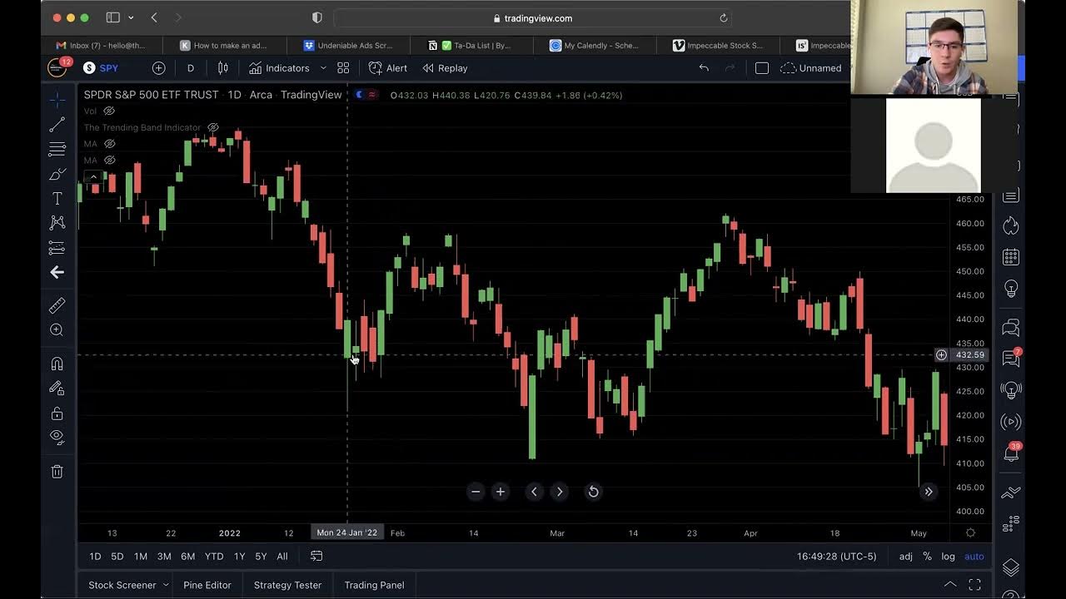Select the 1M date range

[x=141, y=557]
